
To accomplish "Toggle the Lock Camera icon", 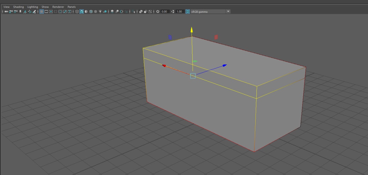I will tap(11, 12).
